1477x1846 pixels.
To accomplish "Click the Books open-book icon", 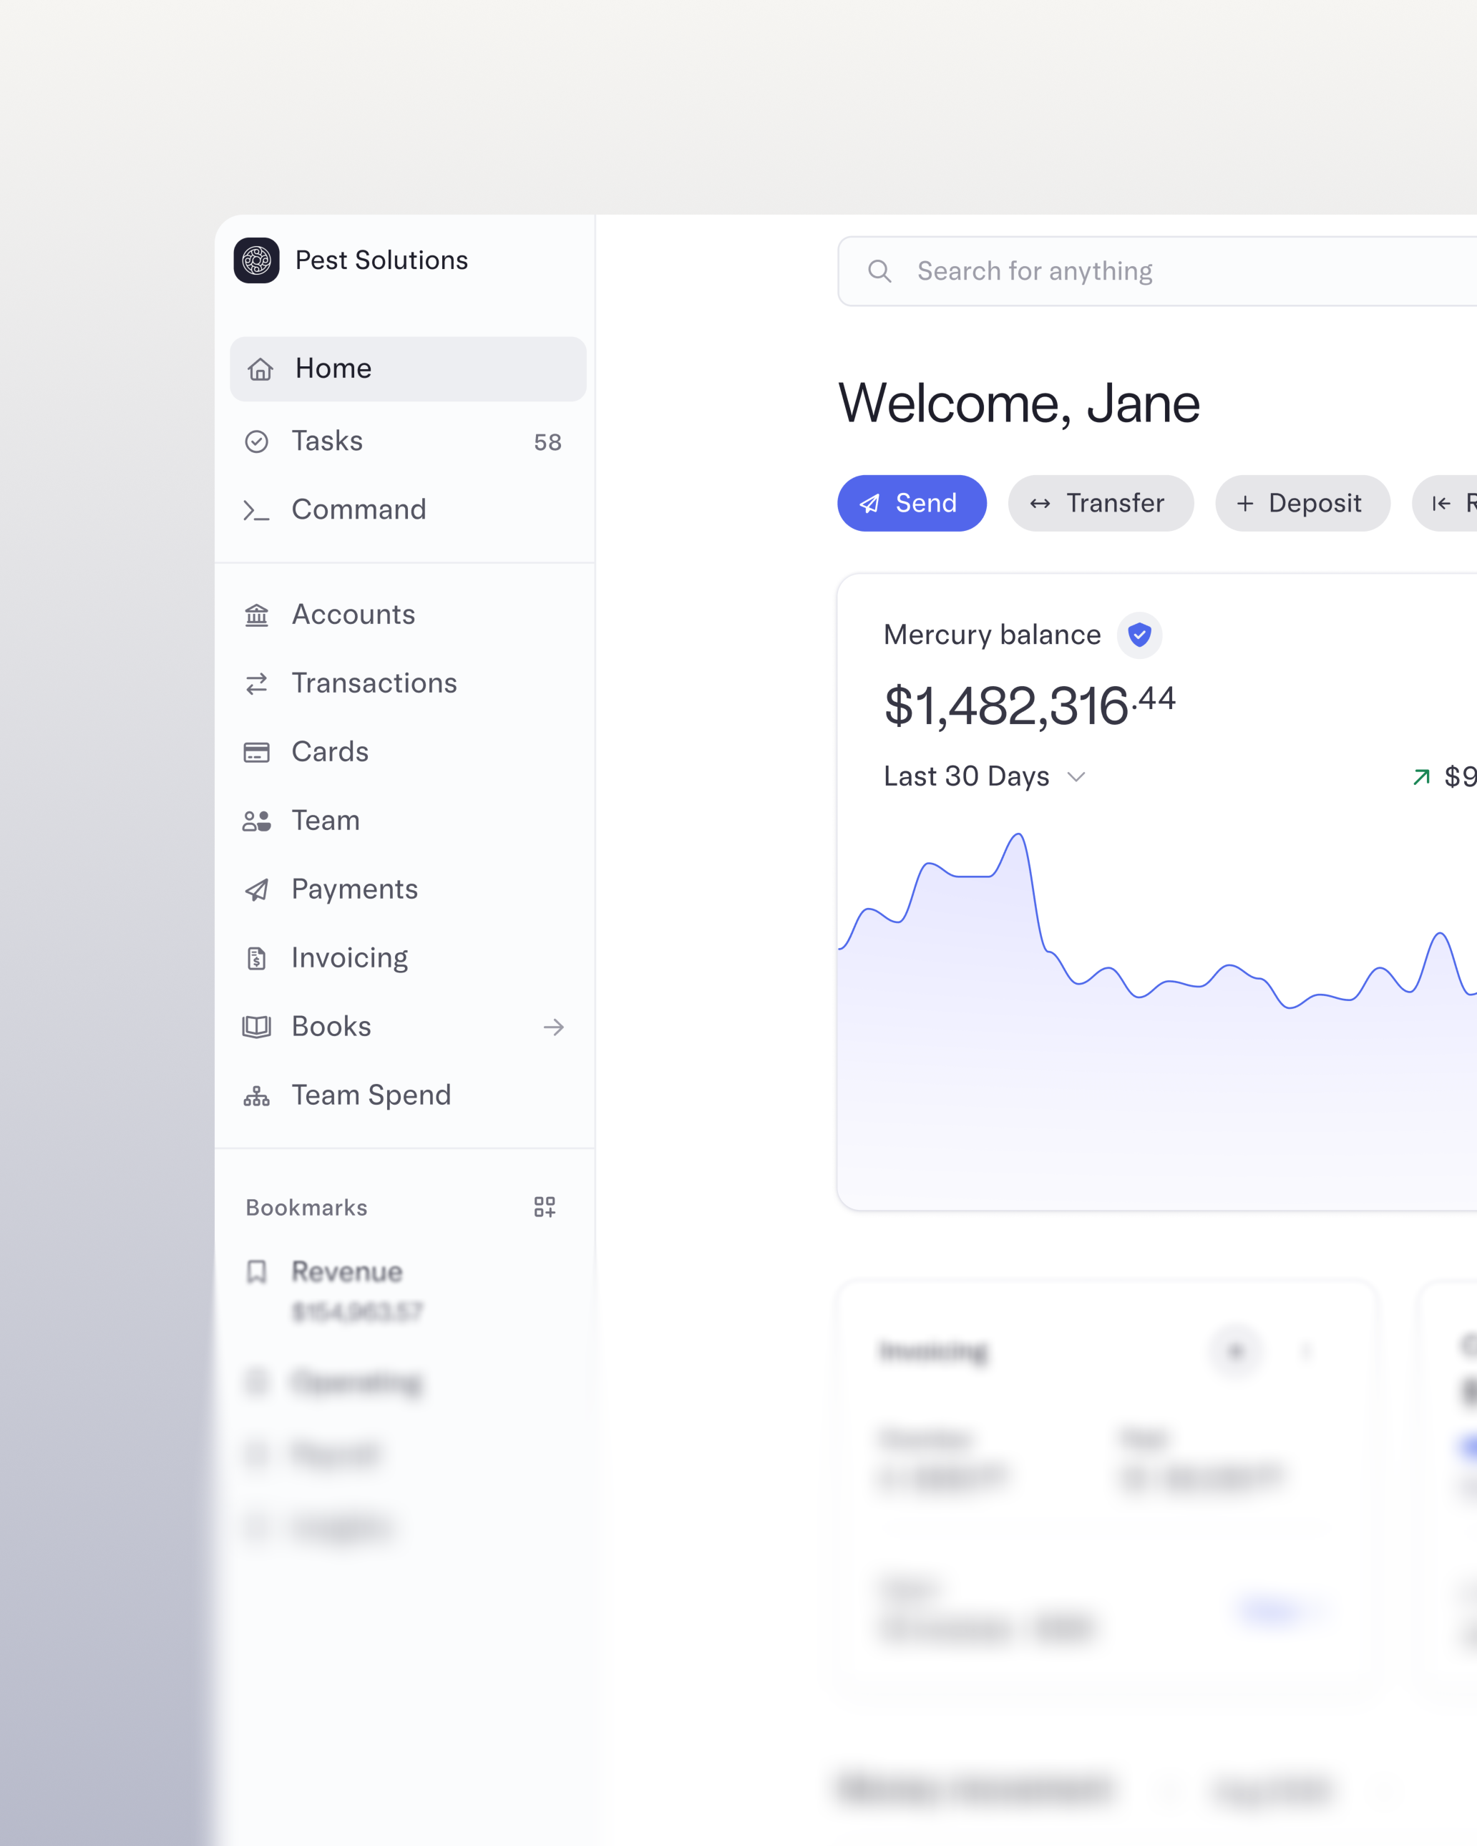I will (x=257, y=1027).
